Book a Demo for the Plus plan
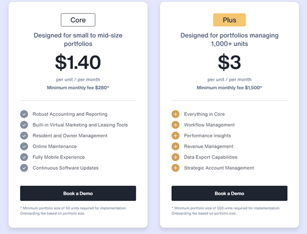307x234 pixels. 229,193
